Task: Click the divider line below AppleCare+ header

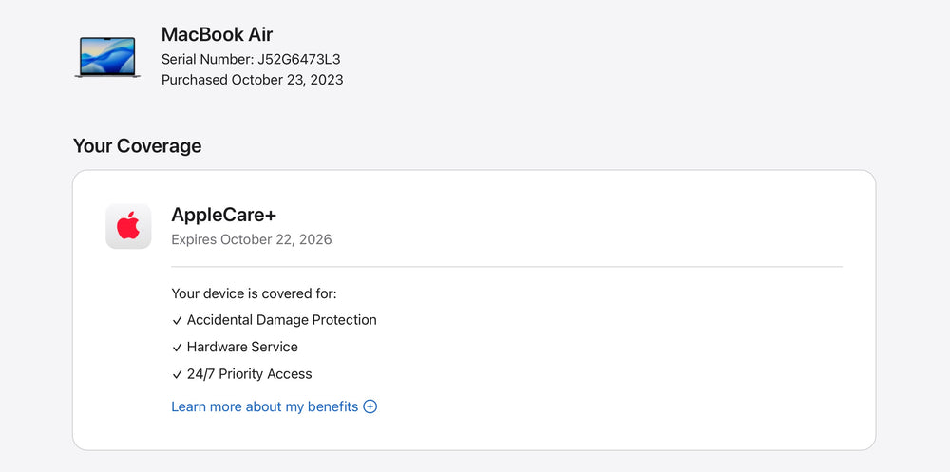Action: 506,267
